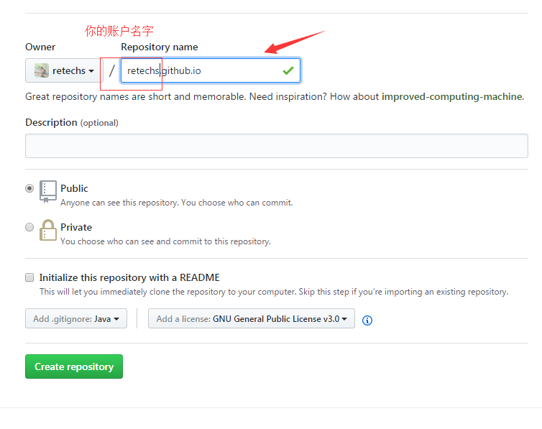
Task: Click the retechs owner avatar image
Action: pyautogui.click(x=42, y=70)
